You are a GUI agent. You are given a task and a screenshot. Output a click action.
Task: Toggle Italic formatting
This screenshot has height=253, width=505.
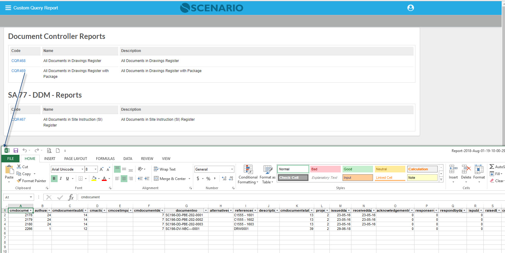pos(61,178)
